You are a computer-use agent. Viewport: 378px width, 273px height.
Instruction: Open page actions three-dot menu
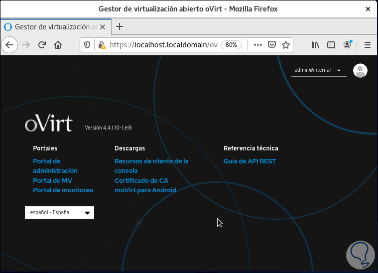[x=257, y=45]
